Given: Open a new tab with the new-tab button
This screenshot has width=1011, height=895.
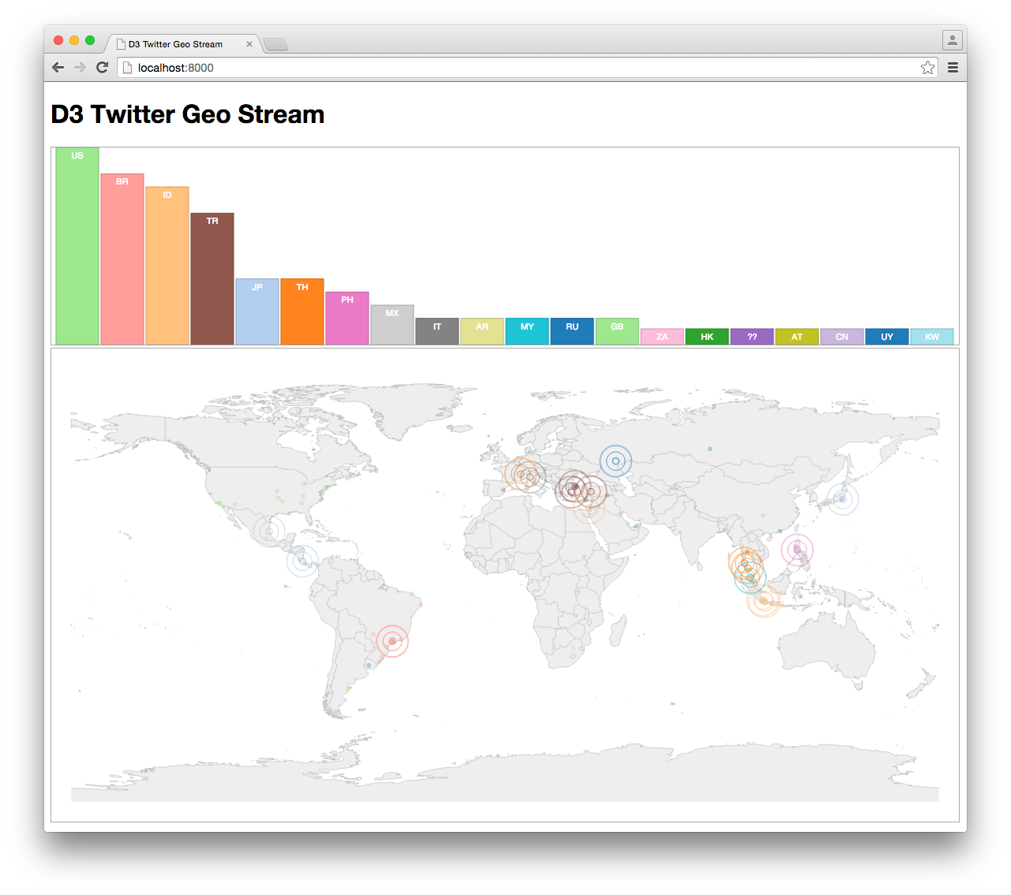Looking at the screenshot, I should [275, 44].
